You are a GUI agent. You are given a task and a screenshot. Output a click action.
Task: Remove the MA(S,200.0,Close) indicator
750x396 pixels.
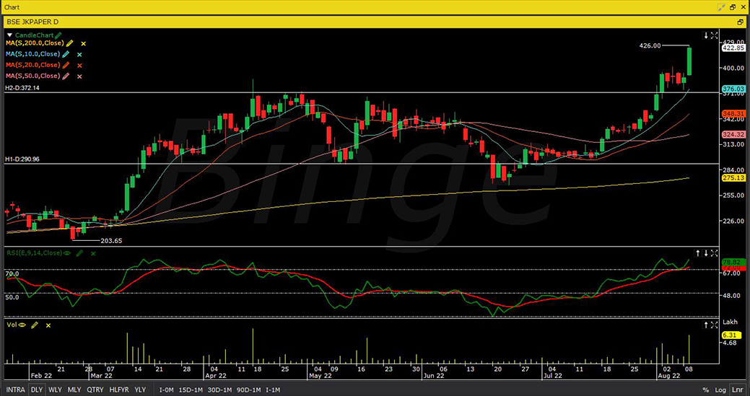(x=83, y=43)
